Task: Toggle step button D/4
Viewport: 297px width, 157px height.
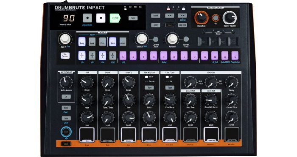Action: coord(112,56)
